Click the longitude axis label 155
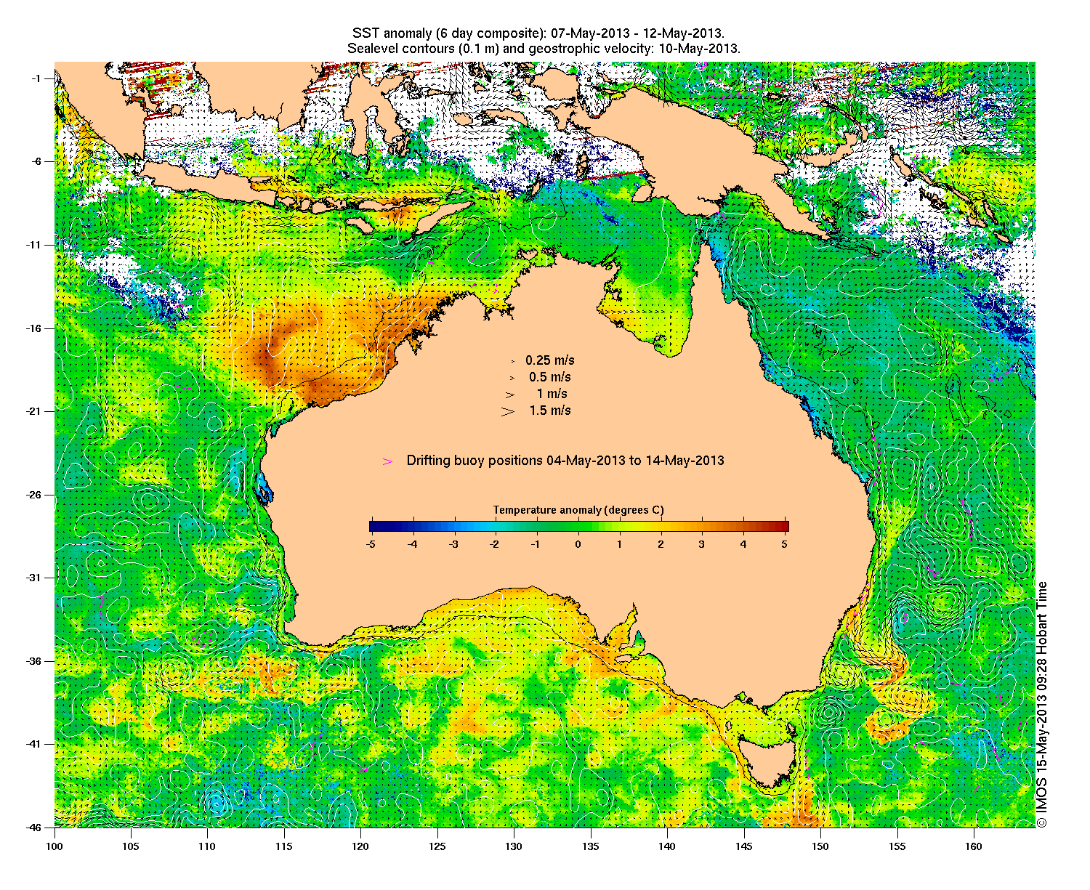This screenshot has height=890, width=1090. 897,846
